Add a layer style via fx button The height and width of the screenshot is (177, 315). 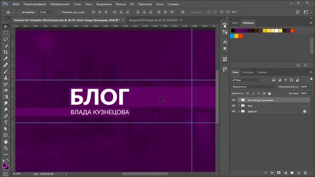[272, 173]
